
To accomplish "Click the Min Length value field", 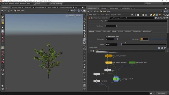I will pos(110,39).
